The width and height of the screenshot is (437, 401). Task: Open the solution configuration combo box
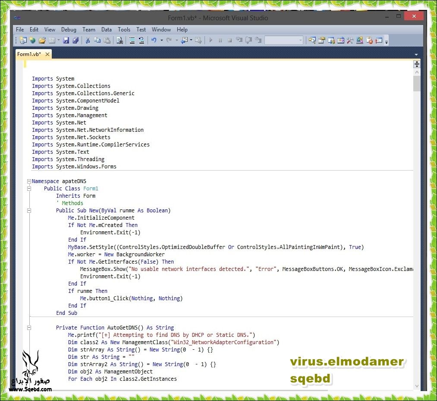coord(284,40)
